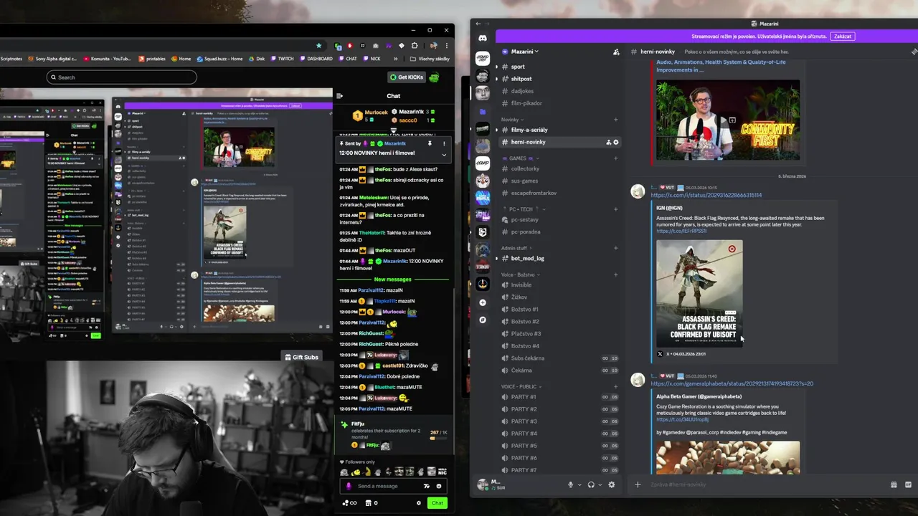Click browser extensions puzzle icon
This screenshot has height=516, width=918.
tap(415, 46)
